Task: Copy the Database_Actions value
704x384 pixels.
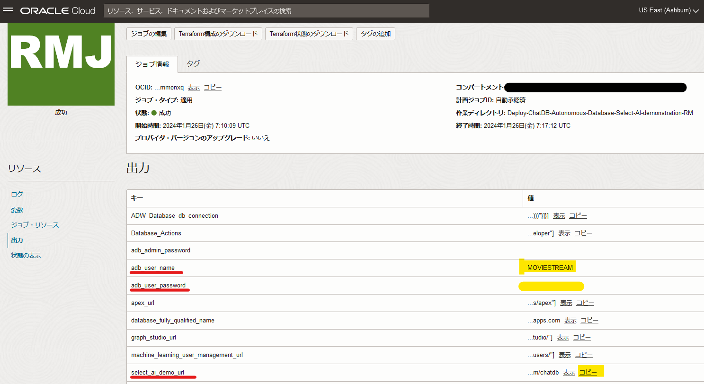Action: click(x=583, y=233)
